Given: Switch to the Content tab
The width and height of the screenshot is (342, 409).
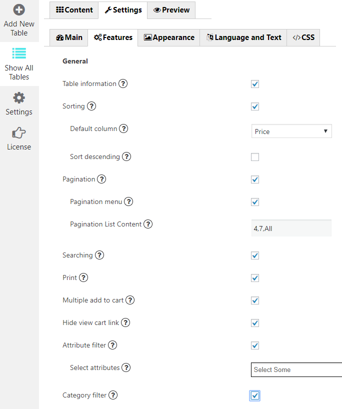Looking at the screenshot, I should (x=74, y=10).
